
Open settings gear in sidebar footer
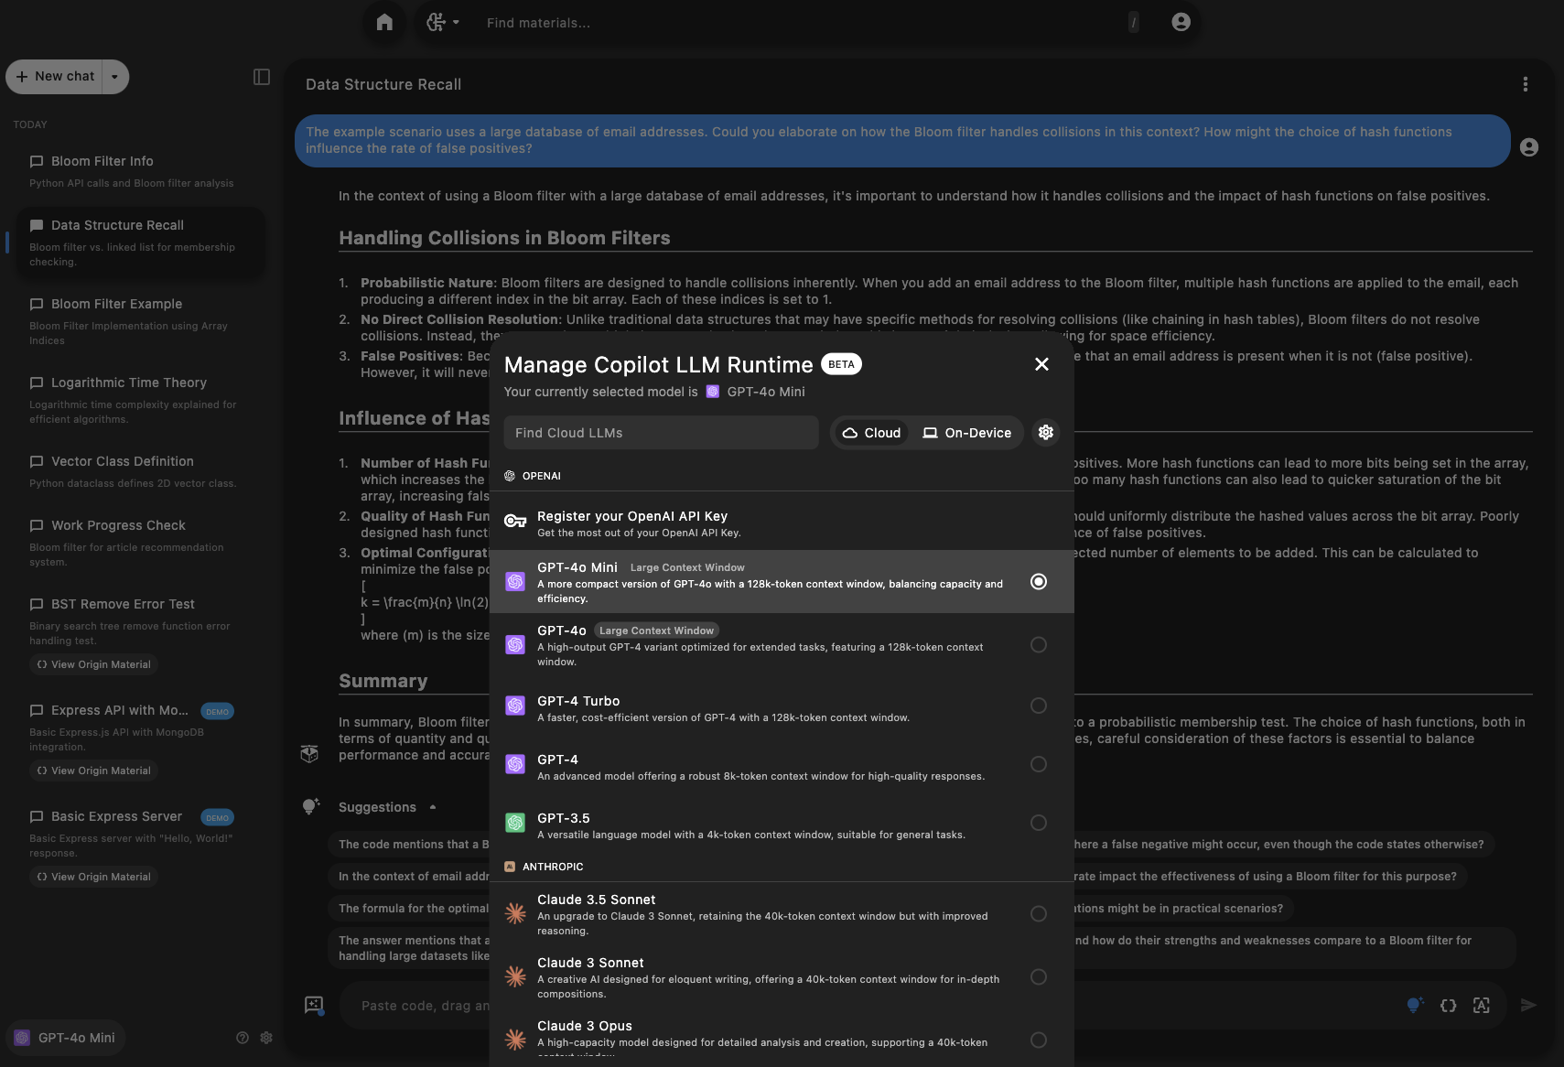coord(266,1038)
